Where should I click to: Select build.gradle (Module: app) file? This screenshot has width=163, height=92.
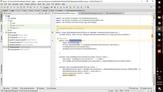coord(17,38)
